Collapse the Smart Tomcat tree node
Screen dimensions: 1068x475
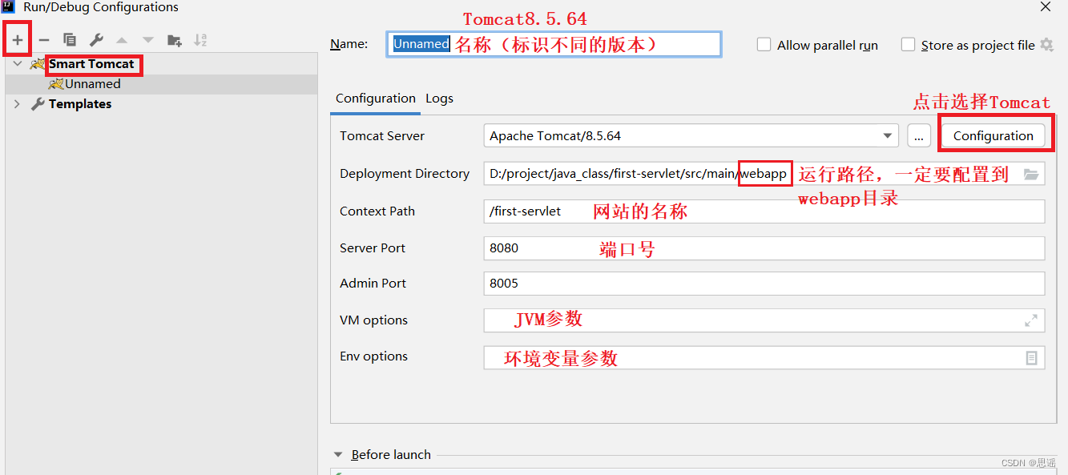click(x=18, y=64)
